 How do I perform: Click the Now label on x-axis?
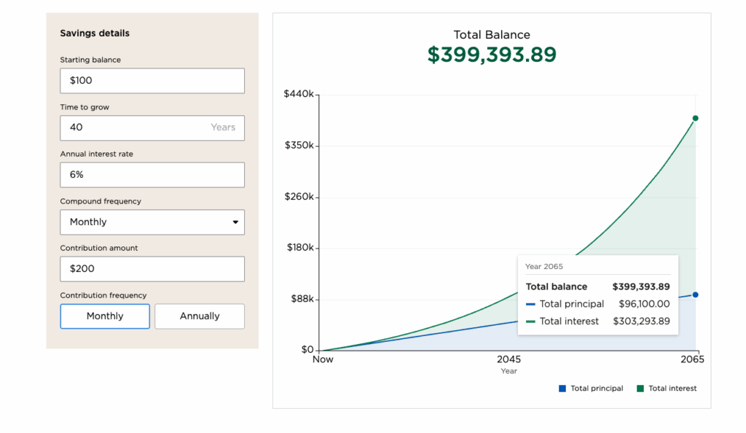click(x=323, y=359)
